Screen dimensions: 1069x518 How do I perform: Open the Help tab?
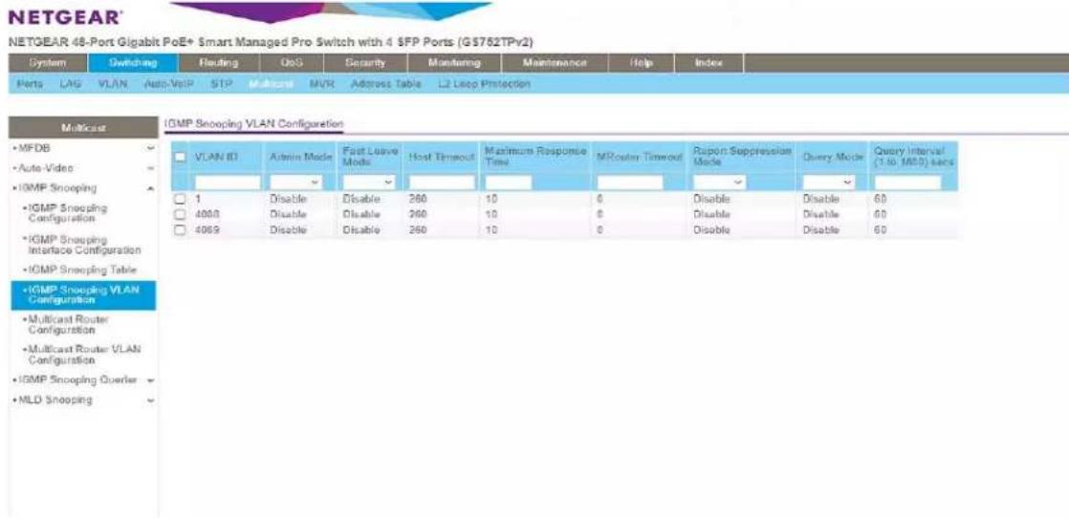click(641, 63)
